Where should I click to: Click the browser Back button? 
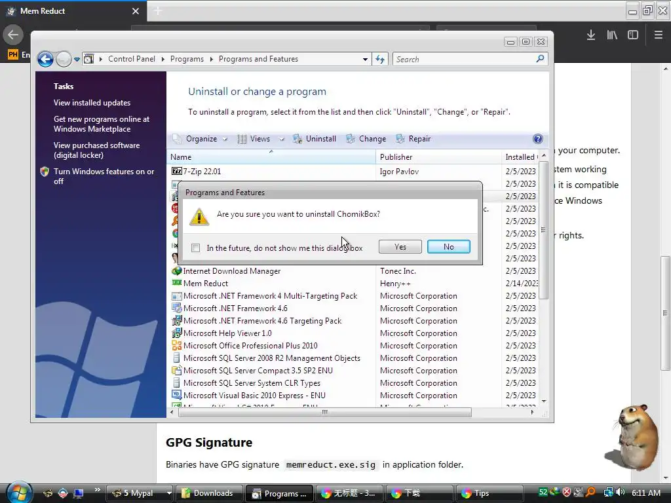point(13,35)
